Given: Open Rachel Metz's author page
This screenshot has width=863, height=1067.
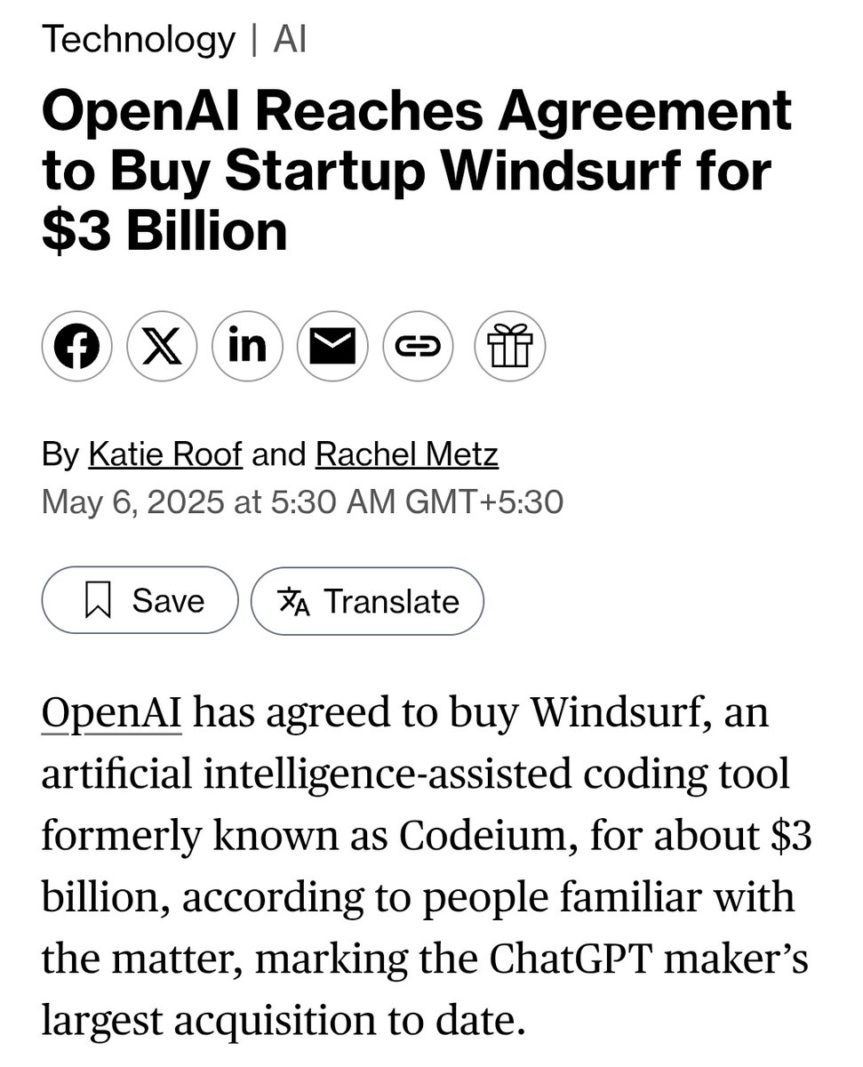Looking at the screenshot, I should click(406, 453).
